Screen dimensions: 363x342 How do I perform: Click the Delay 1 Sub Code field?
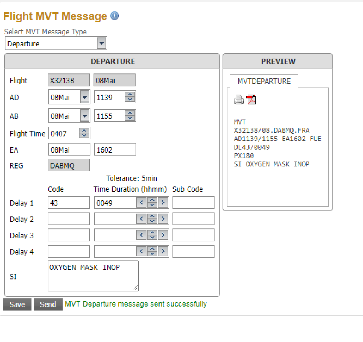point(193,203)
